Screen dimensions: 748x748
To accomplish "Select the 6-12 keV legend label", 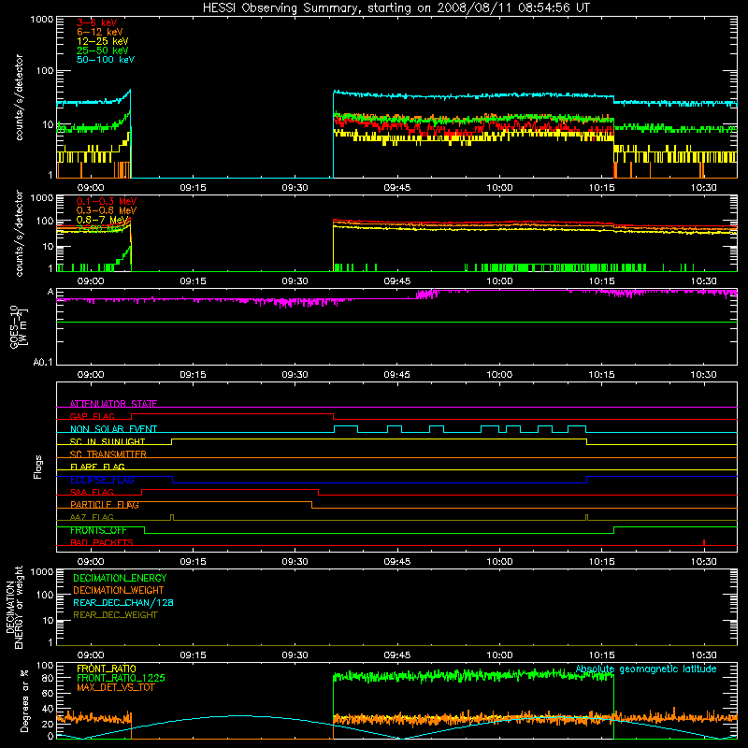I will 100,32.
